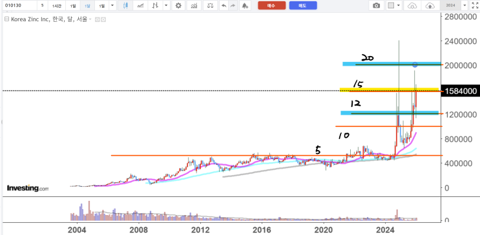480x235 pixels.
Task: Toggle visibility icon next to the Korea Zinc title
Action: point(98,19)
